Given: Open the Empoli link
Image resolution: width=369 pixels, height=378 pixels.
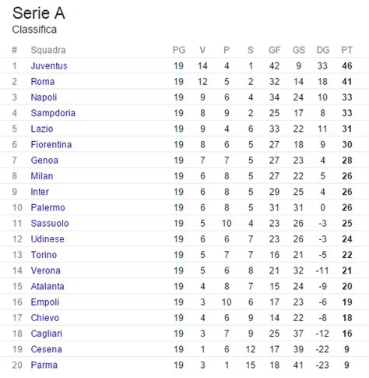Looking at the screenshot, I should click(45, 302).
